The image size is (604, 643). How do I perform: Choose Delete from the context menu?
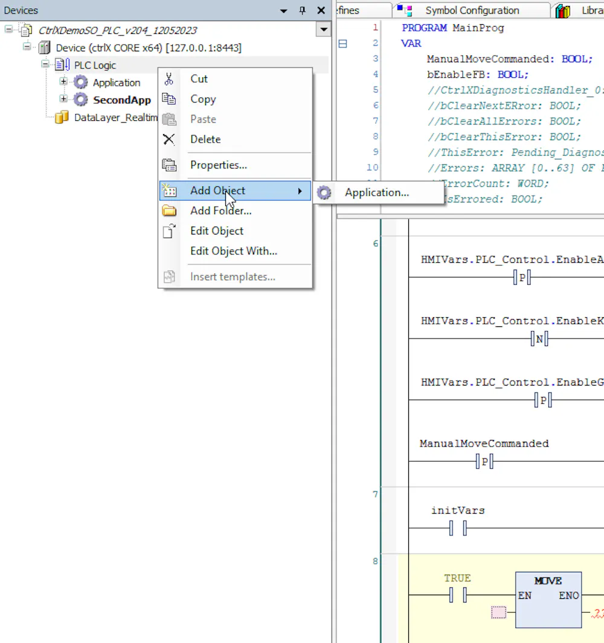coord(236,140)
